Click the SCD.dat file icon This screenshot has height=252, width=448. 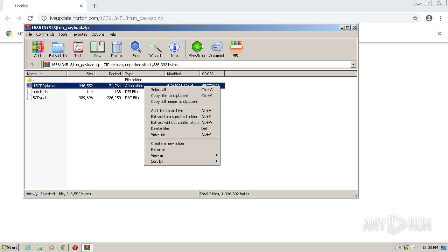[29, 98]
